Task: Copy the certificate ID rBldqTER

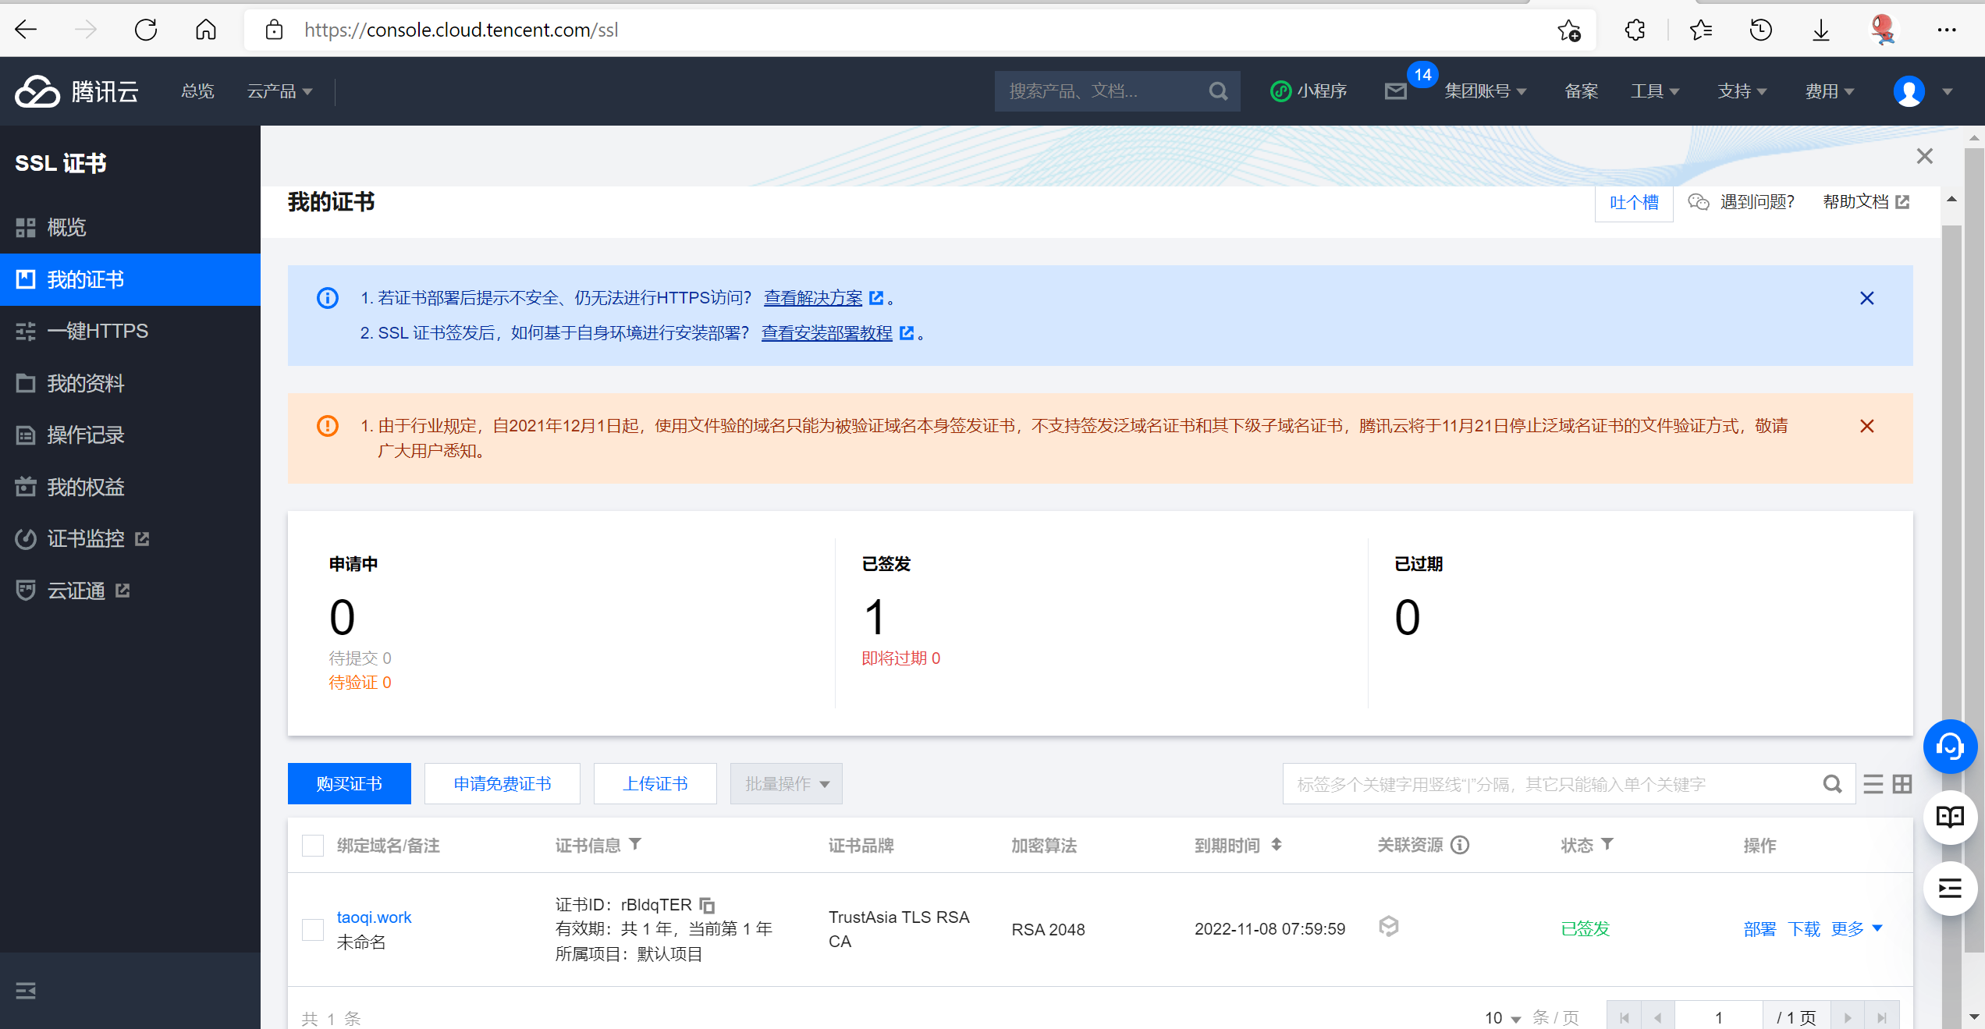Action: point(707,905)
